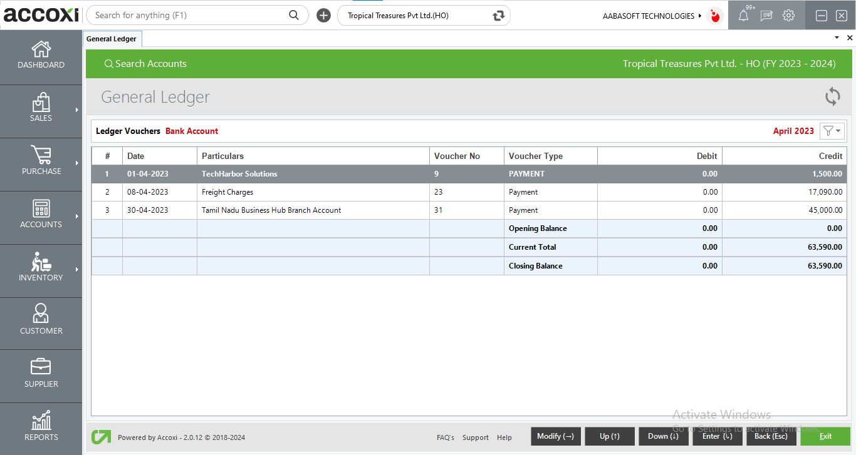The width and height of the screenshot is (856, 455).
Task: Select the Purchase cart icon
Action: tap(41, 155)
